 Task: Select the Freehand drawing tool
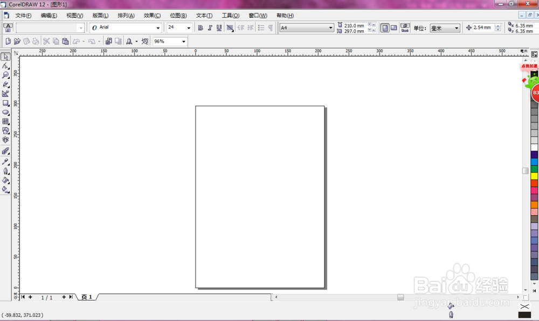5,84
